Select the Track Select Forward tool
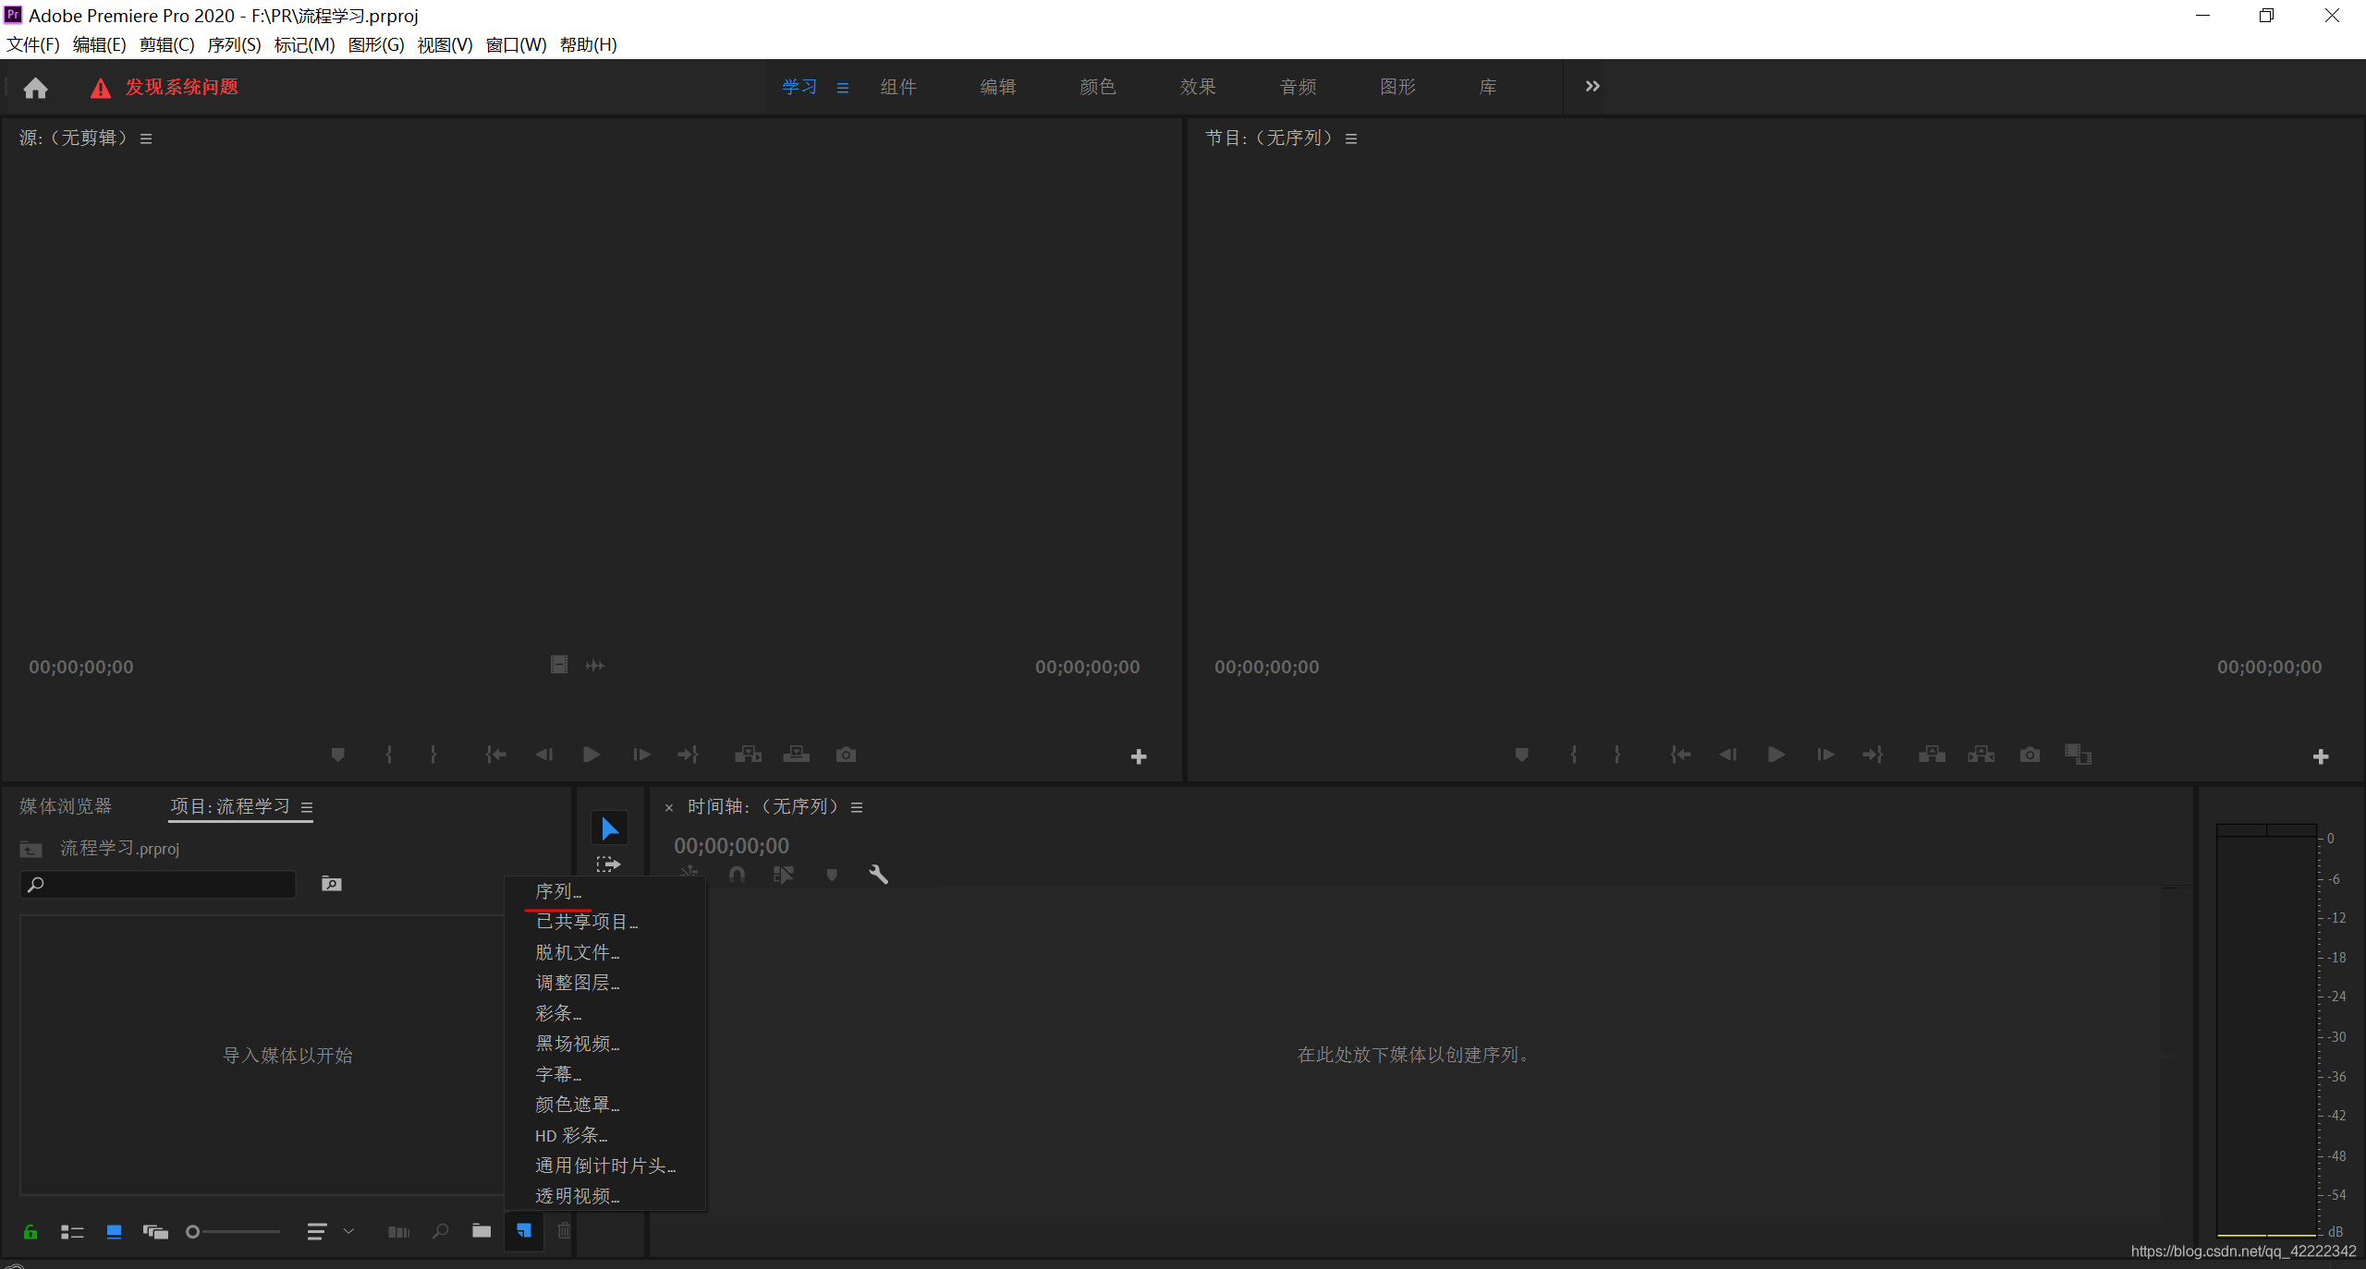2366x1269 pixels. 608,864
